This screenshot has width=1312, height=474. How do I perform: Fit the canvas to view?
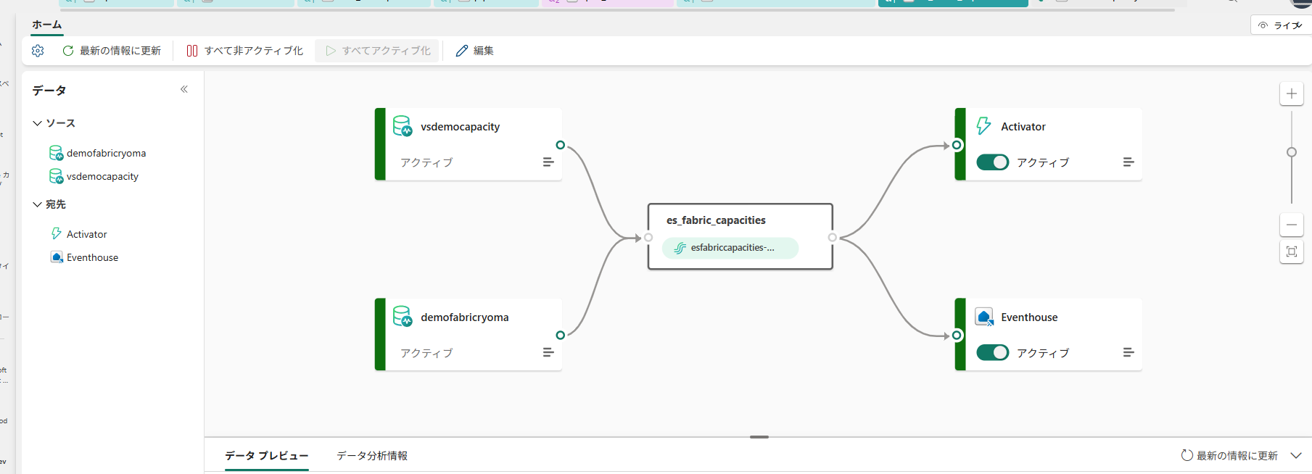tap(1292, 251)
